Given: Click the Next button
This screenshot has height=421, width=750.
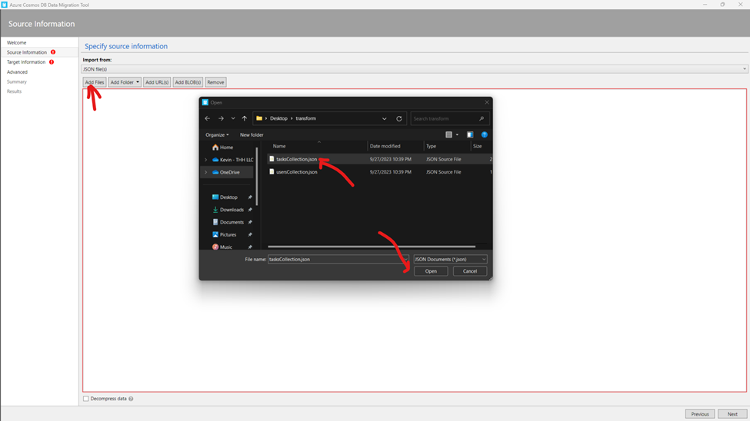Looking at the screenshot, I should [x=732, y=414].
